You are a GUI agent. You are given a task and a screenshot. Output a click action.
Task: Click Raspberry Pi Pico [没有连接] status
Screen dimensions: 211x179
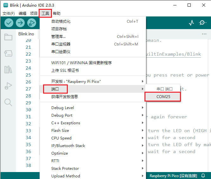[173, 176]
